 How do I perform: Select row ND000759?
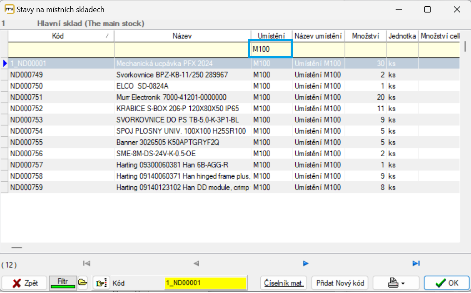234,188
